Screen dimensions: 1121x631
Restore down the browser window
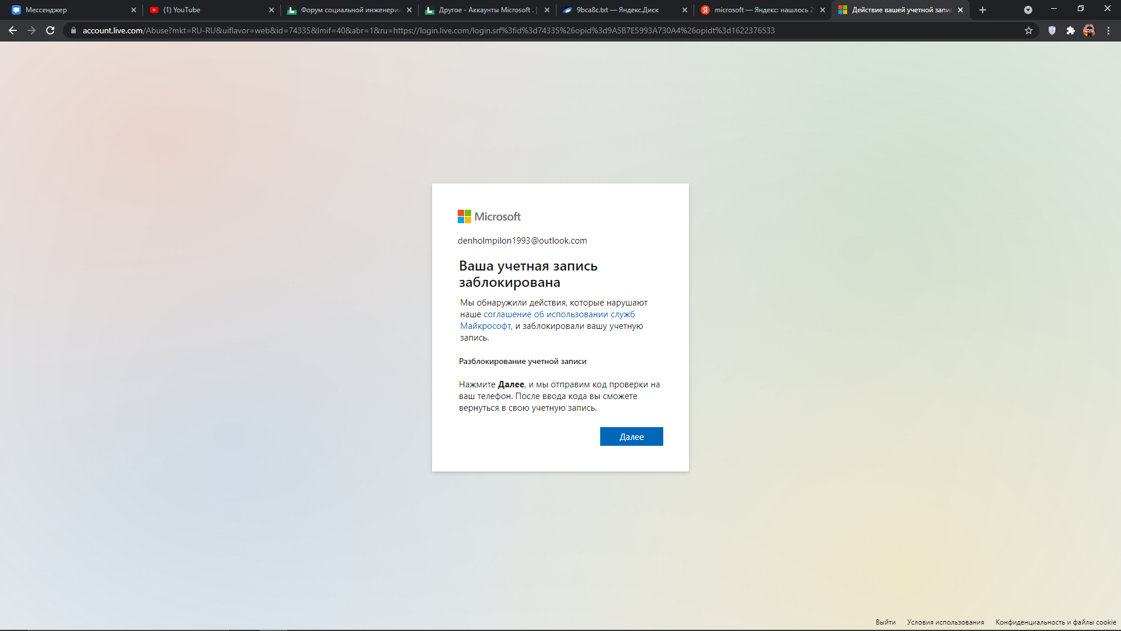(1081, 9)
